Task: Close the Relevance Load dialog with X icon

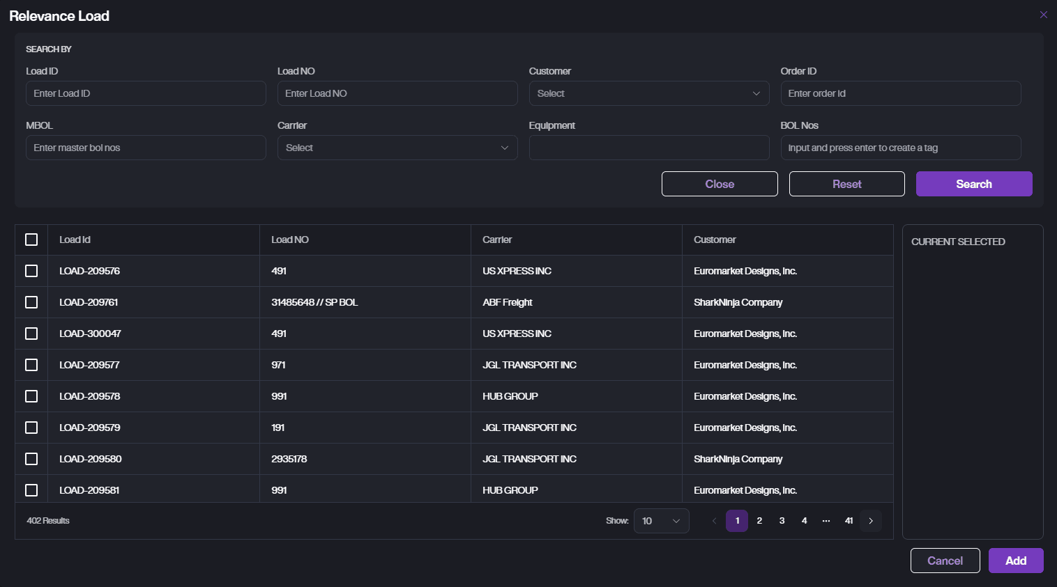Action: click(x=1043, y=15)
